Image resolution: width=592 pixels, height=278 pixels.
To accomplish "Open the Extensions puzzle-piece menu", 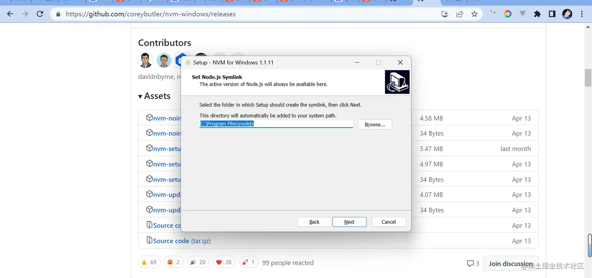I will tap(537, 14).
